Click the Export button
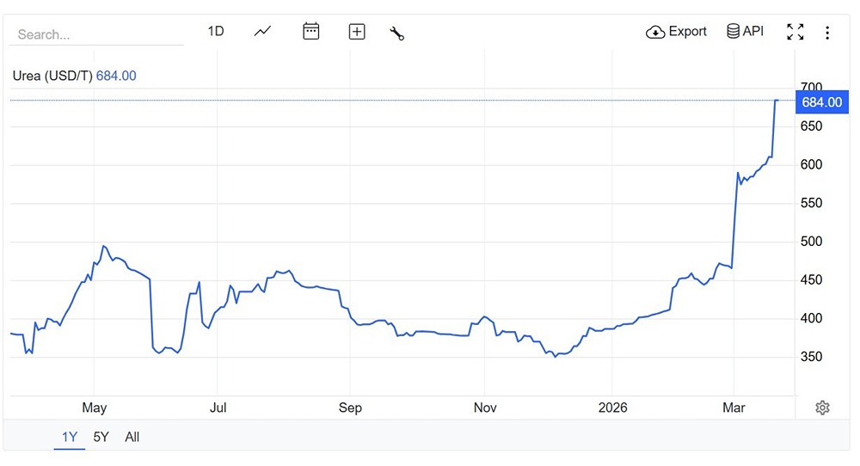This screenshot has height=466, width=860. pos(676,32)
